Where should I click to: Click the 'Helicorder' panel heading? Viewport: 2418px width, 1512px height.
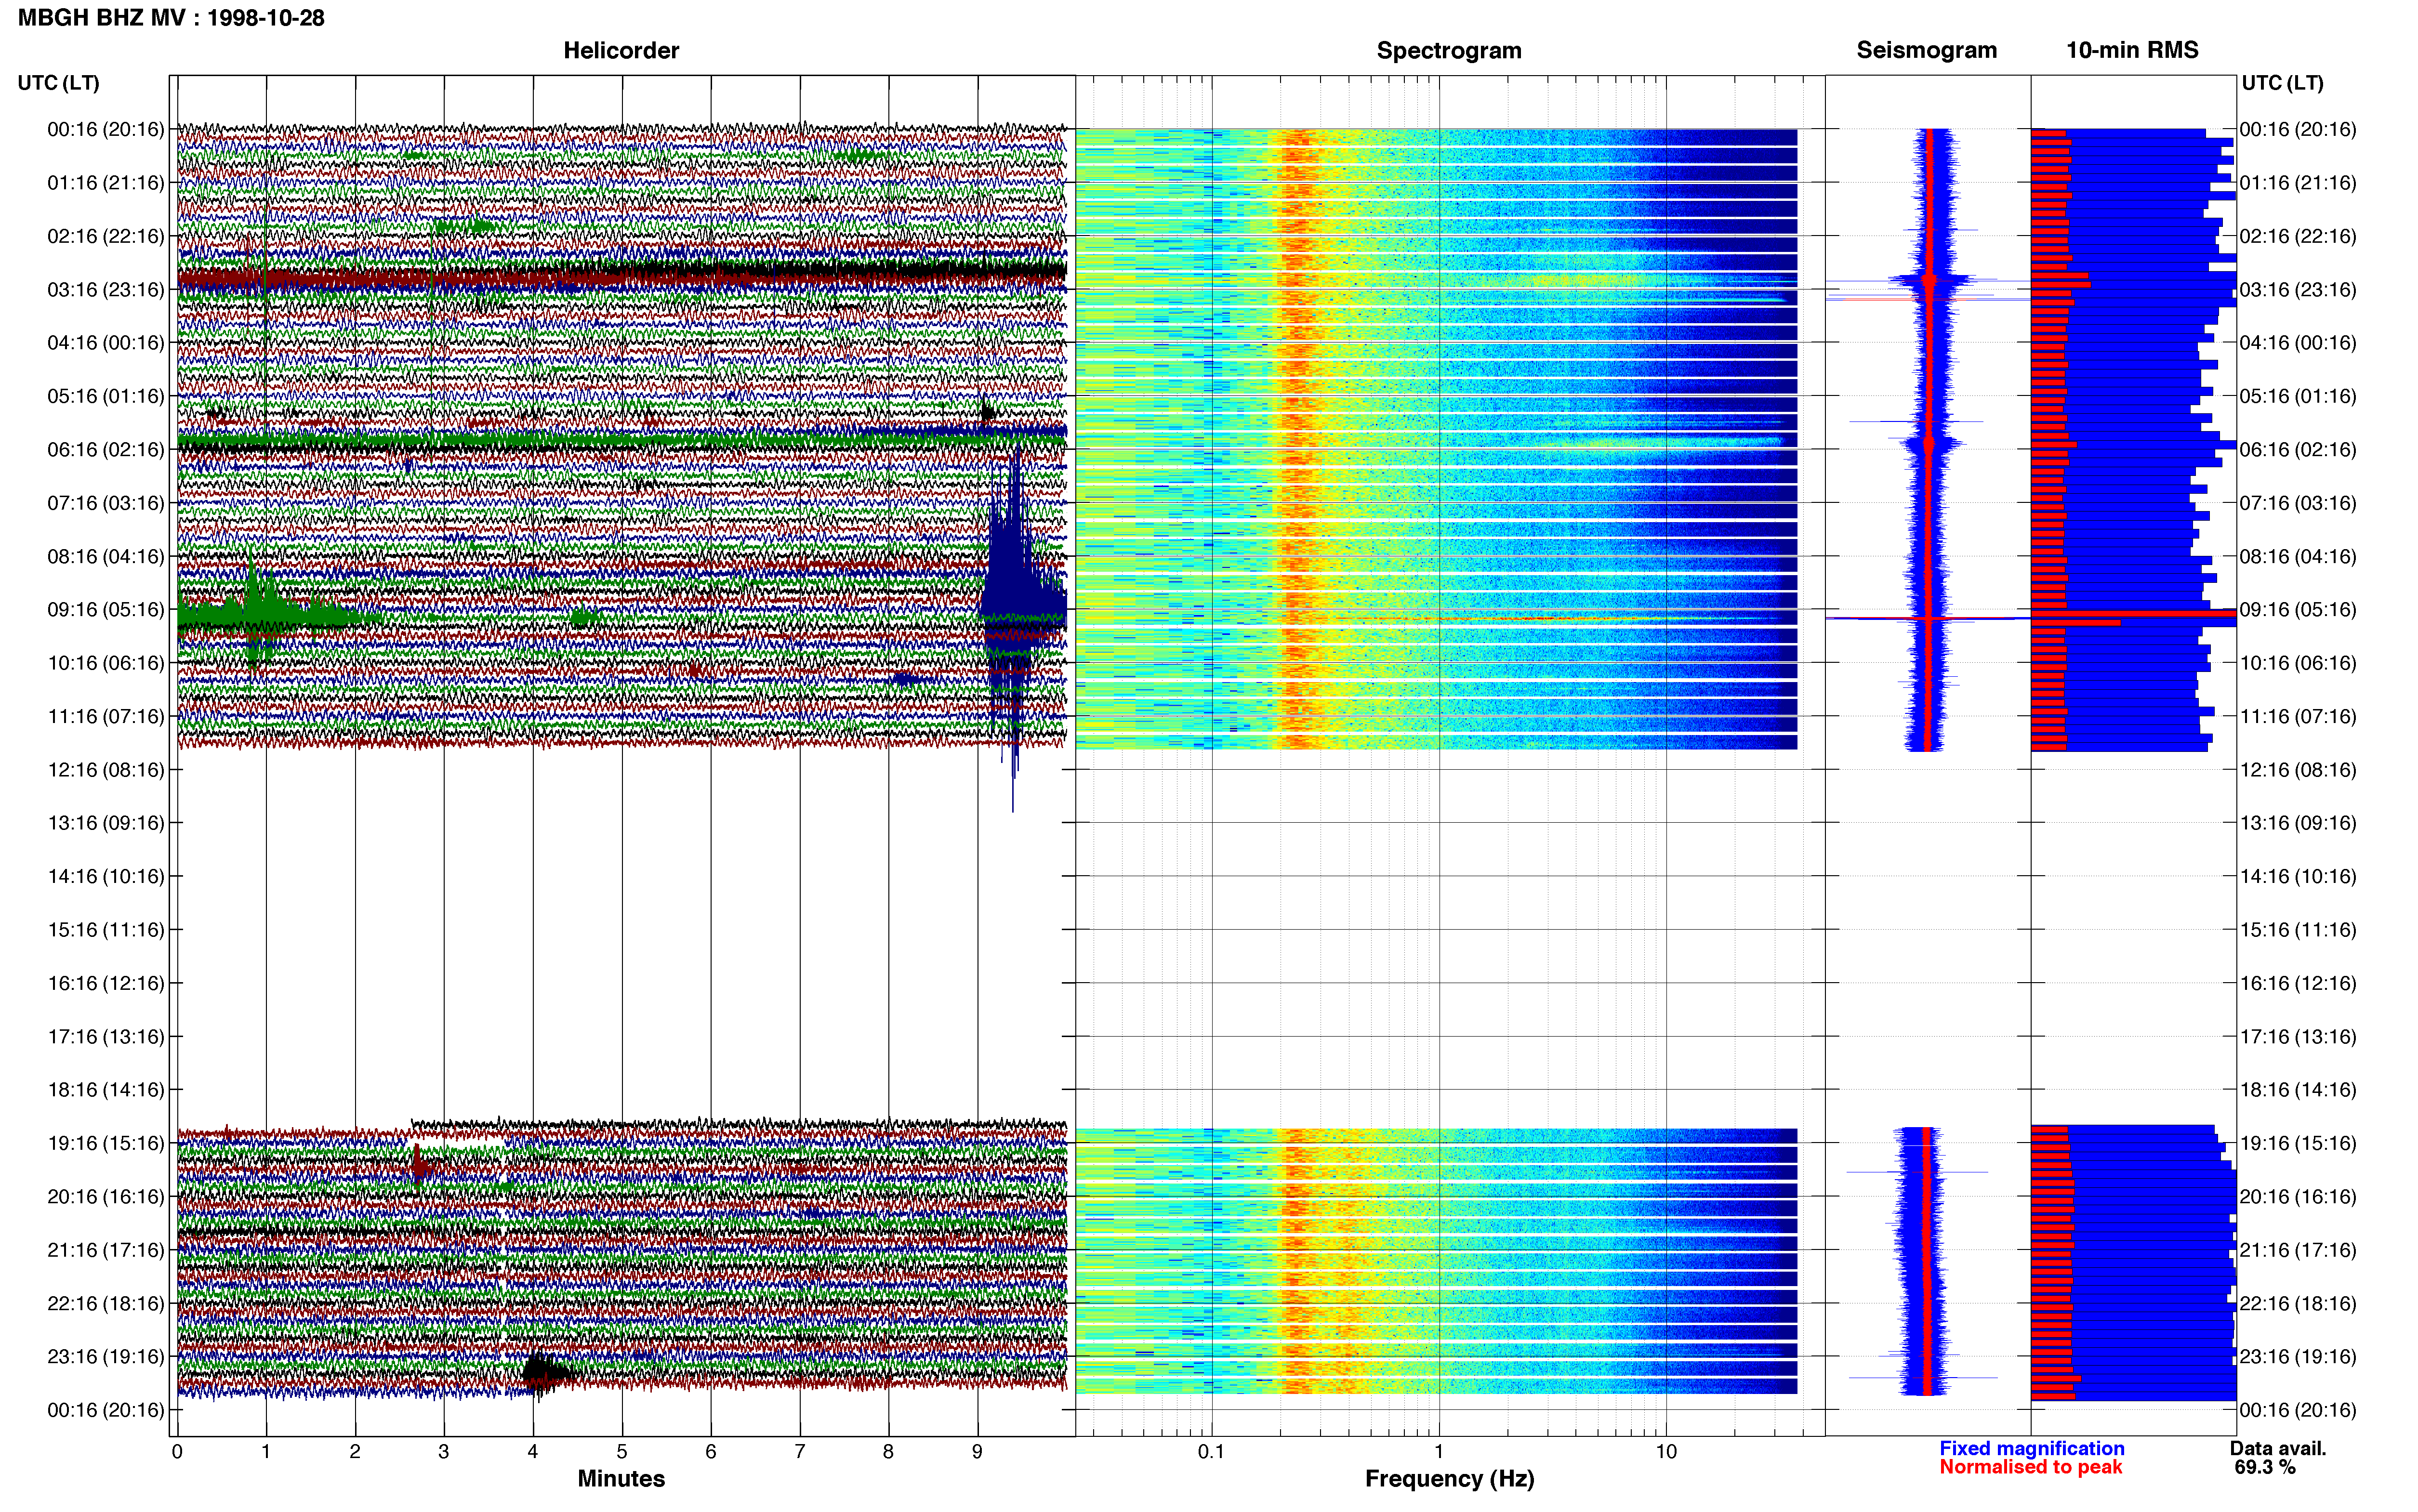point(621,50)
